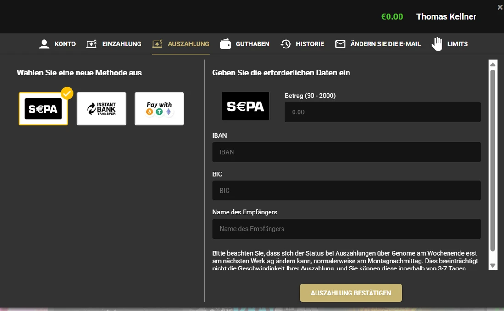Click the Name des Empfängers field
The image size is (504, 311).
[x=346, y=229]
